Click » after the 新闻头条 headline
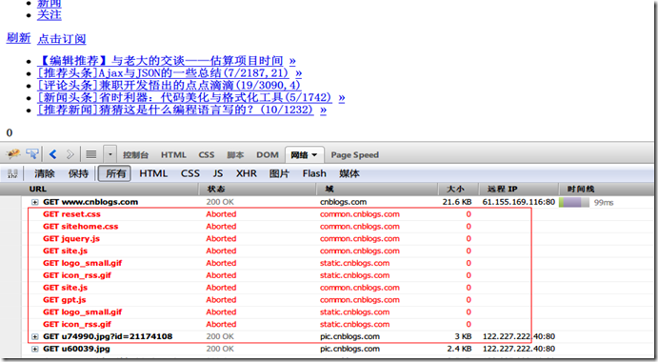This screenshot has height=362, width=658. (342, 97)
